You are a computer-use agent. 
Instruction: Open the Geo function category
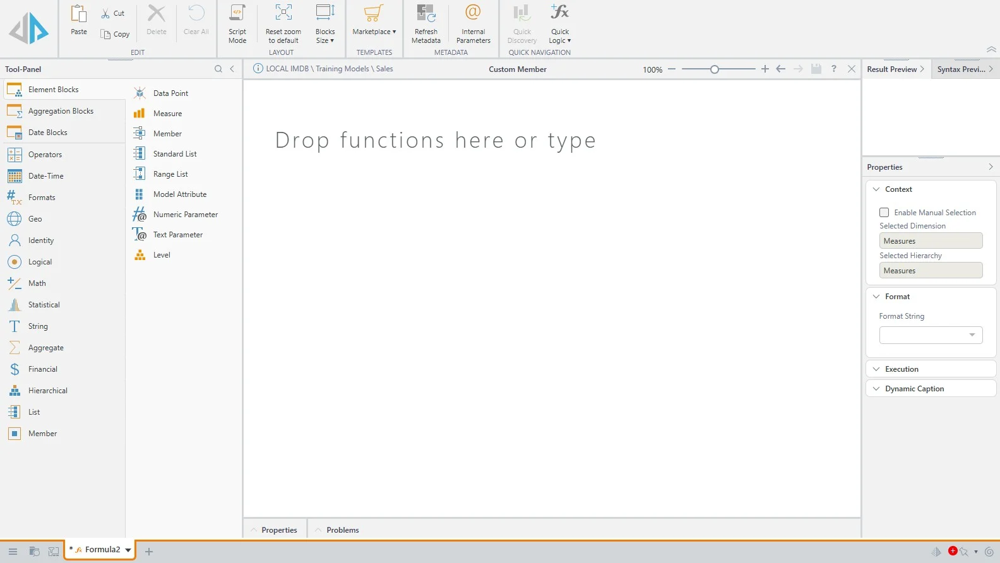pyautogui.click(x=64, y=219)
